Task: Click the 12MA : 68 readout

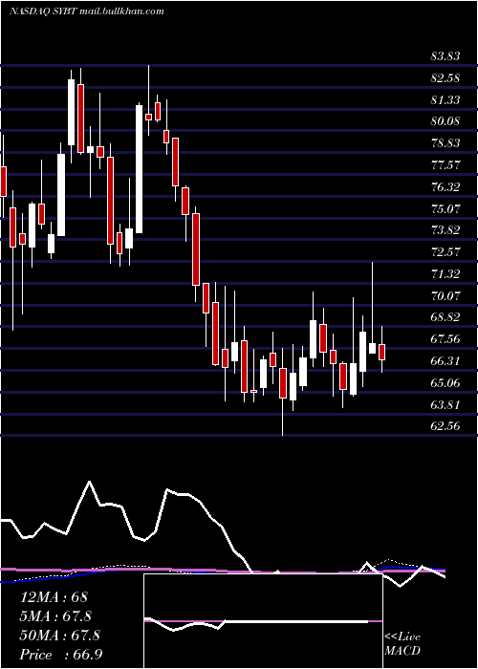Action: pyautogui.click(x=54, y=597)
